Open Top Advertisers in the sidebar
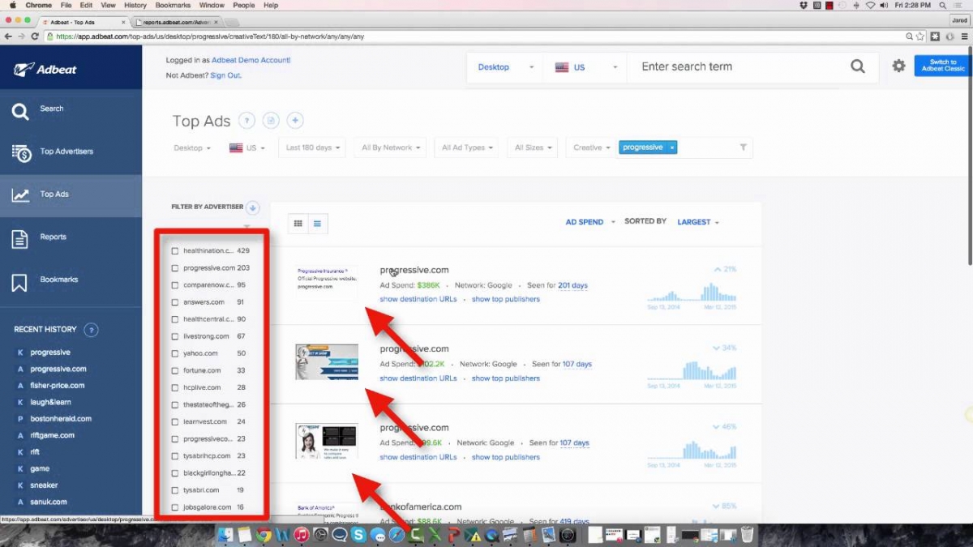973x547 pixels. [x=66, y=152]
